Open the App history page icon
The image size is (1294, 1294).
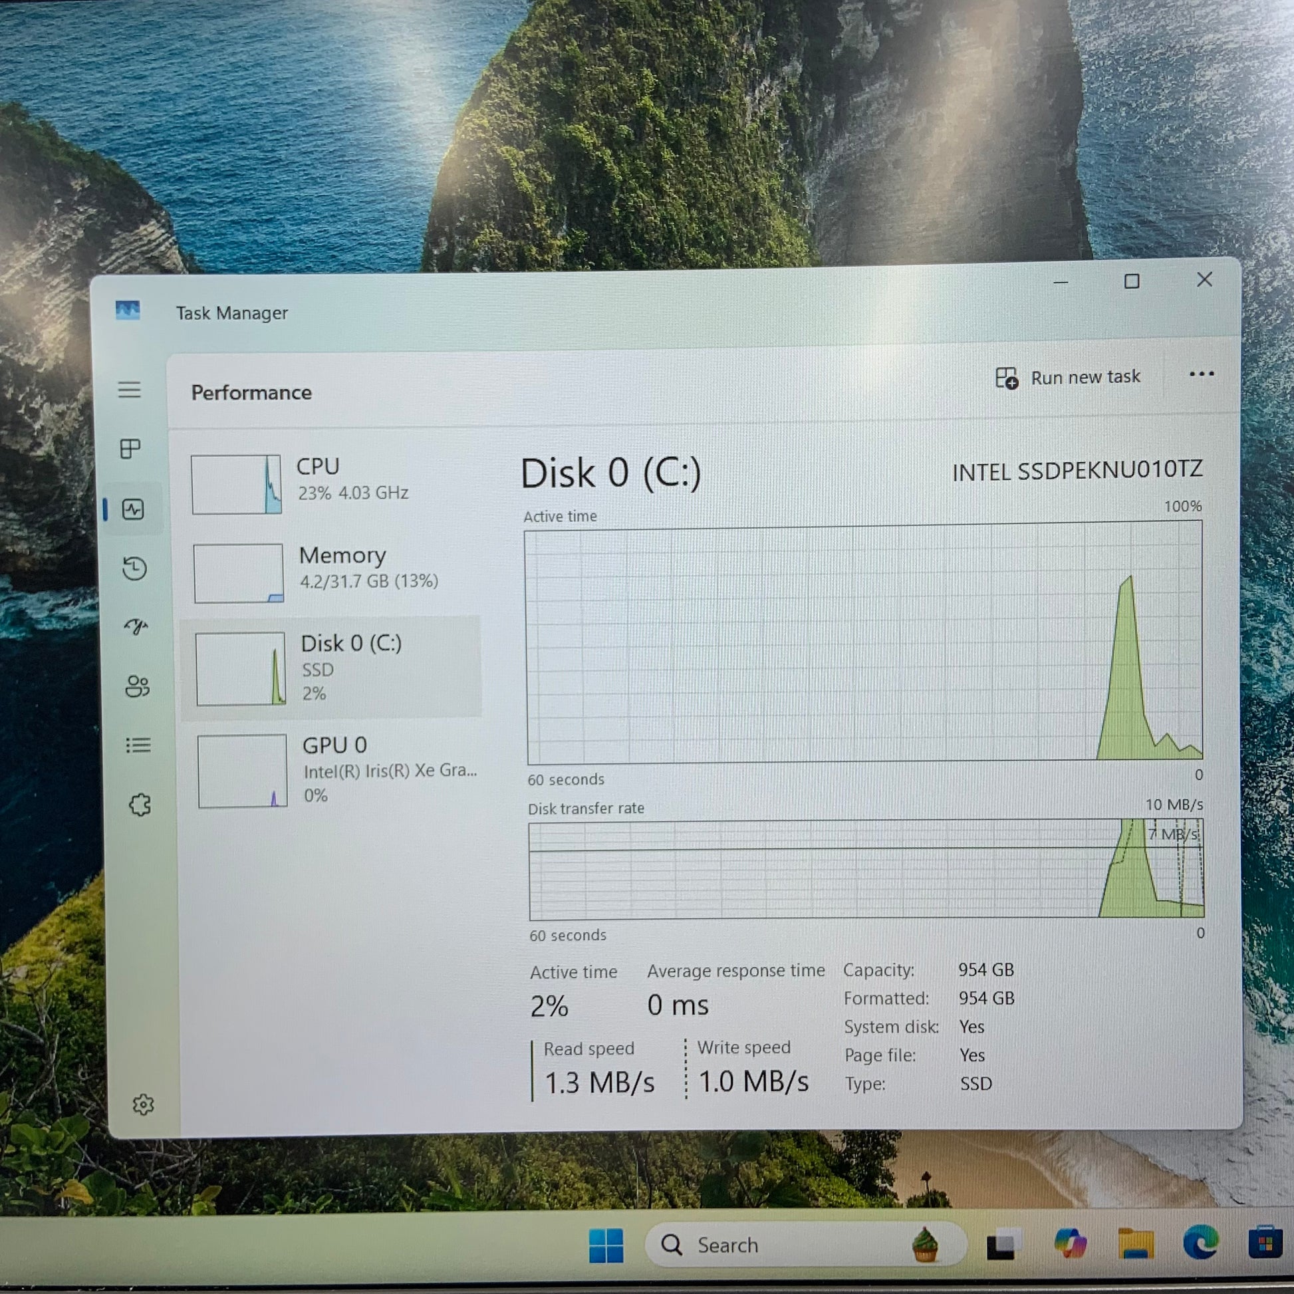click(134, 569)
